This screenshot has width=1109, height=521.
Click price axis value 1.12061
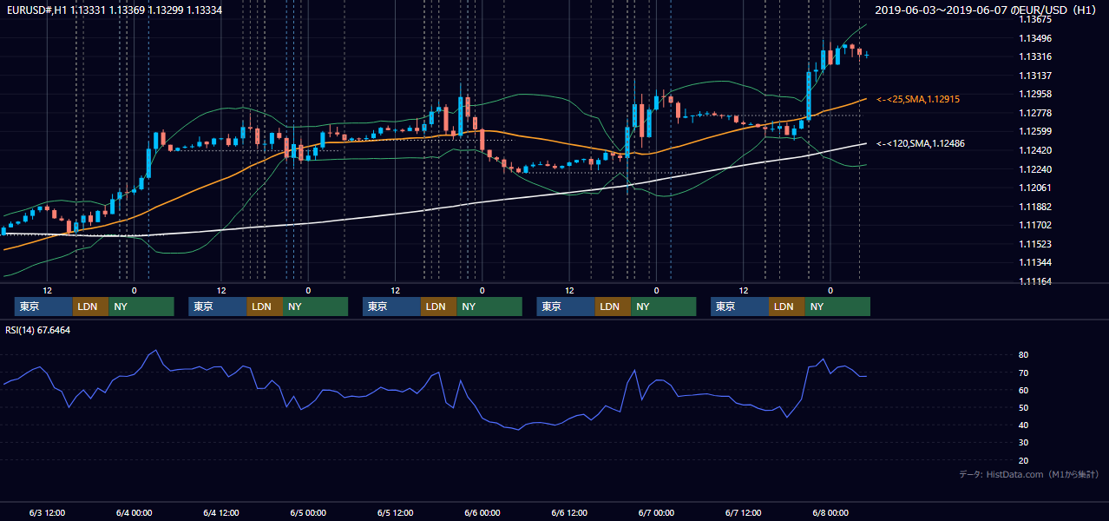click(x=1035, y=188)
